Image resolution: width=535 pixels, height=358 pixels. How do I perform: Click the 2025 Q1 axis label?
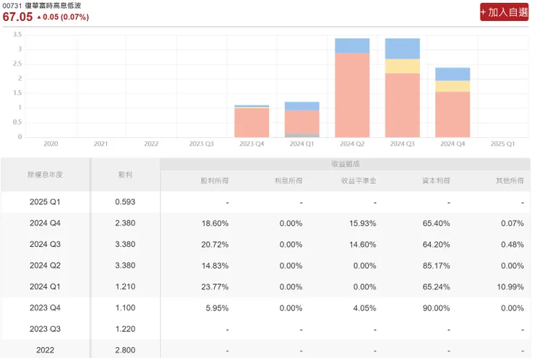point(502,144)
